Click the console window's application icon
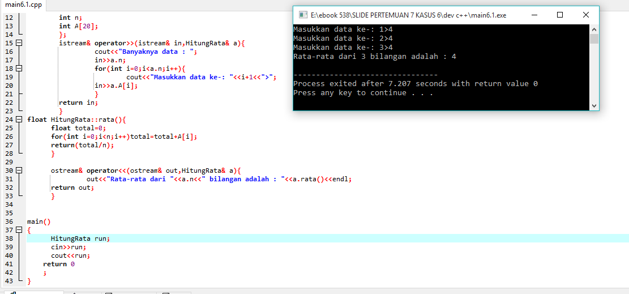Screen dimensions: 629x294 pyautogui.click(x=303, y=15)
